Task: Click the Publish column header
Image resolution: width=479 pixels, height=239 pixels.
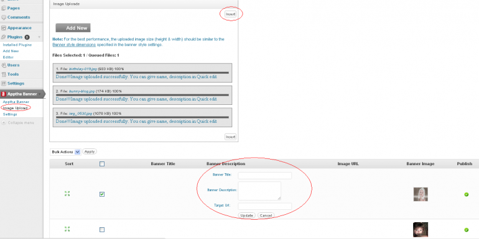Action: (x=465, y=164)
